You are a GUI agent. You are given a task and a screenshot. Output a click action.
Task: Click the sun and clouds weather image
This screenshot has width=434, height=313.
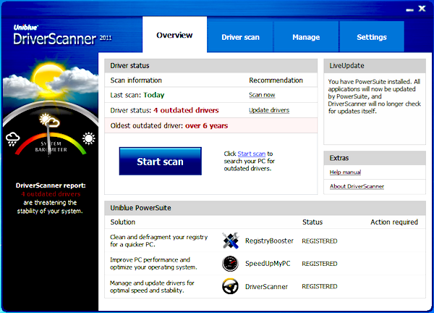point(51,81)
